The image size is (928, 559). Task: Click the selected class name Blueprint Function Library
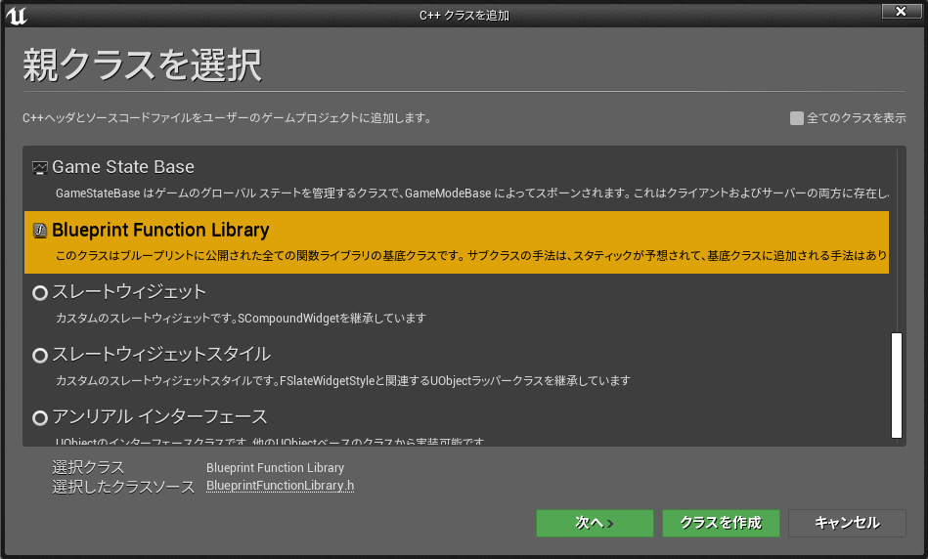pos(275,468)
